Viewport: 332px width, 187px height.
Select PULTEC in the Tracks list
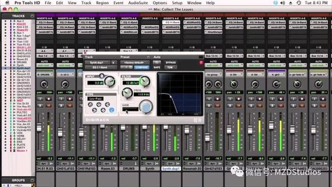22,112
